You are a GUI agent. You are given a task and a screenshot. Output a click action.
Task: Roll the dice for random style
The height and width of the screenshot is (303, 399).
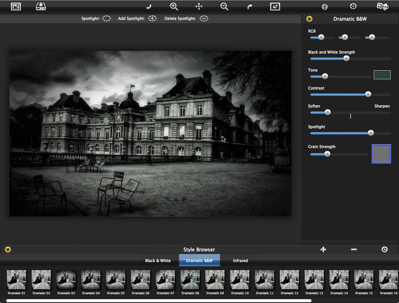tap(382, 6)
